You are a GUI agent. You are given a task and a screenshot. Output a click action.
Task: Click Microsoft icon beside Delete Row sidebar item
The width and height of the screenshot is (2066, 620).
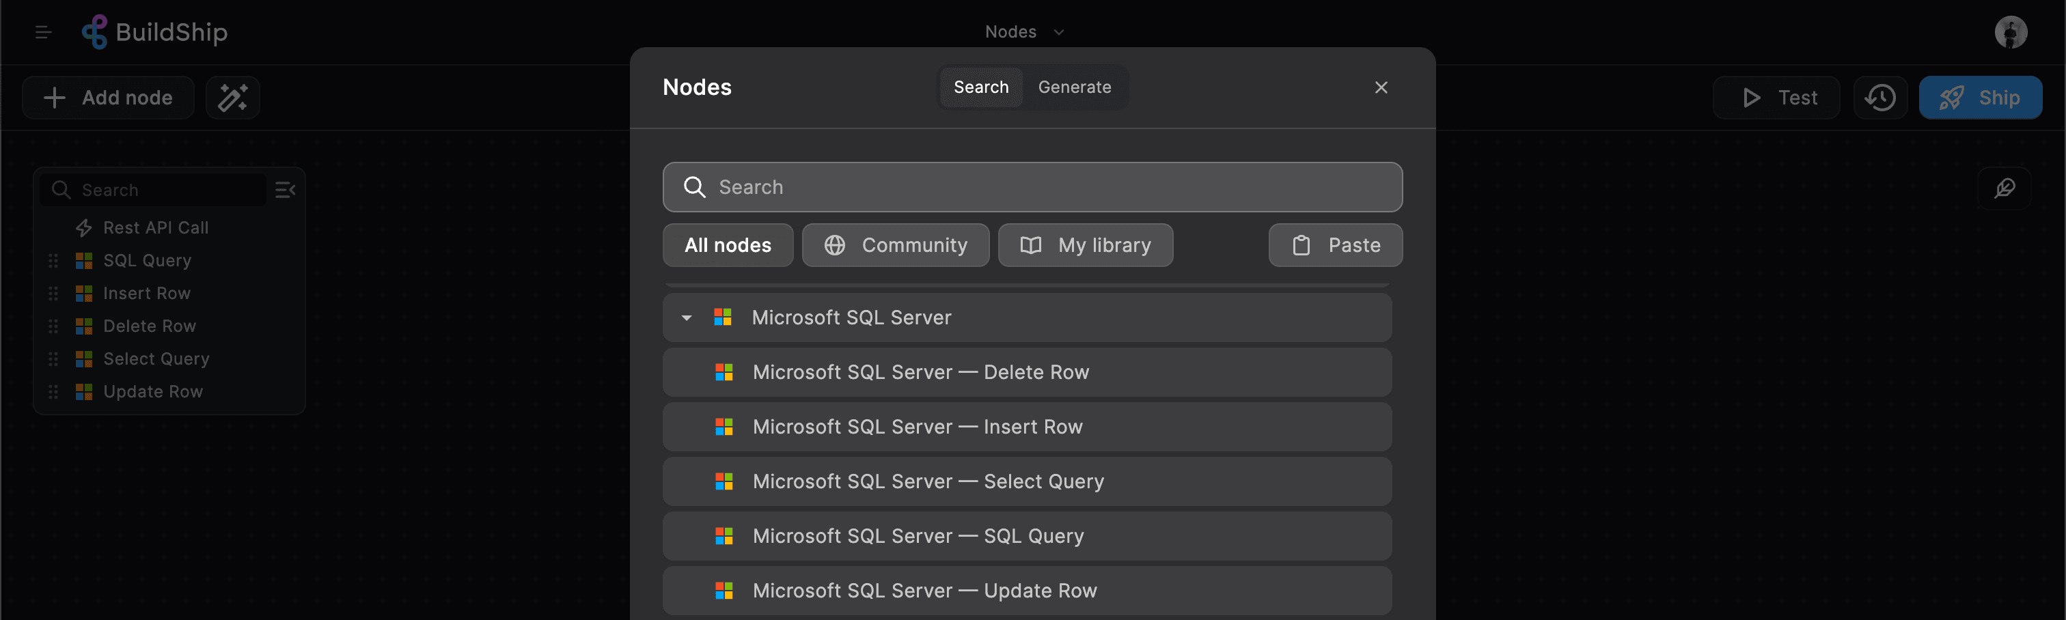point(83,326)
